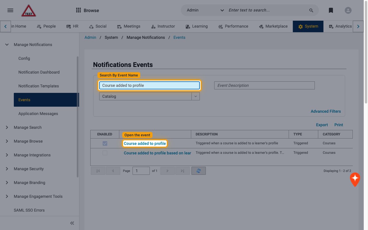Expand Manage Branding section
The height and width of the screenshot is (230, 368).
click(x=7, y=183)
